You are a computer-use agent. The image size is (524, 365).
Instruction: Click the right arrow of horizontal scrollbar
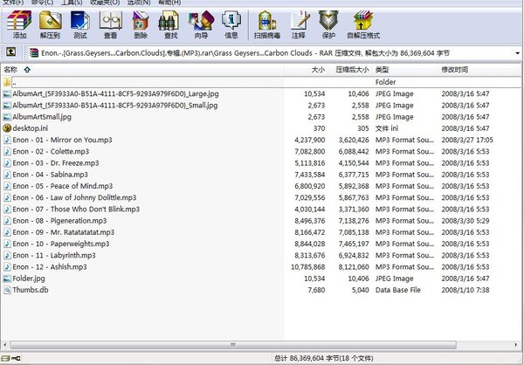[516, 345]
